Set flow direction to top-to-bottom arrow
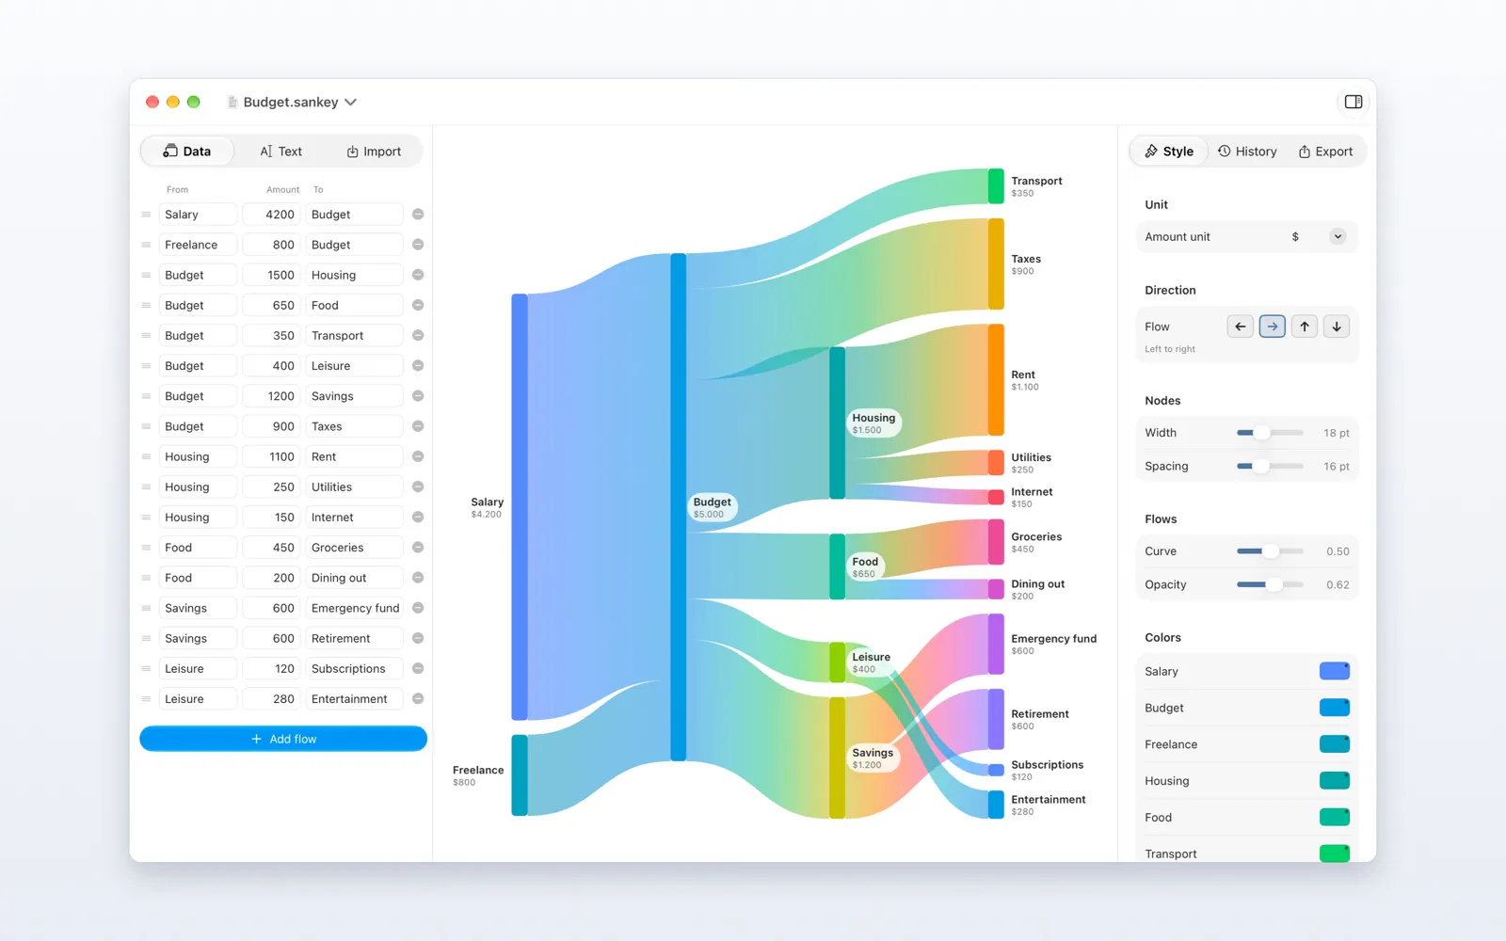 pos(1337,327)
